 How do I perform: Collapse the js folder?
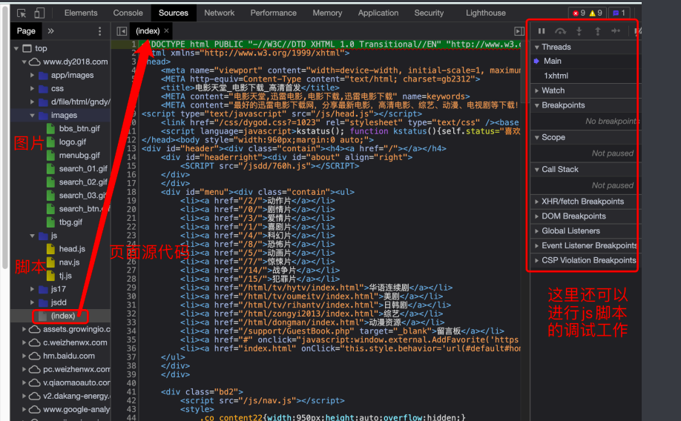coord(32,236)
